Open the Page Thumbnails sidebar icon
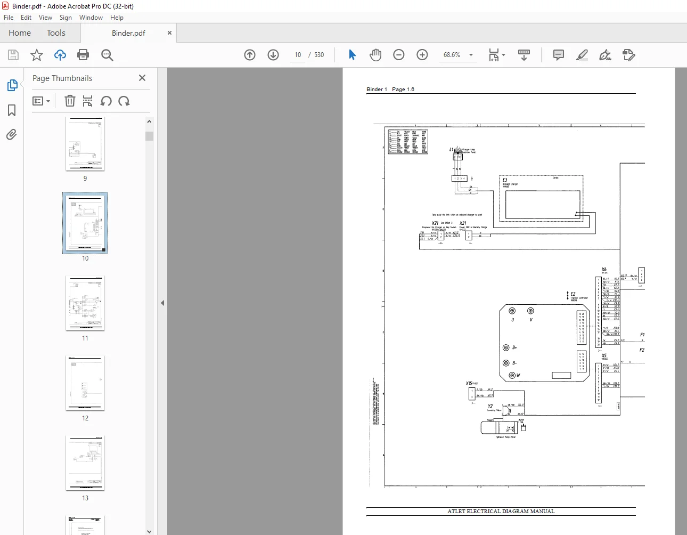 12,85
